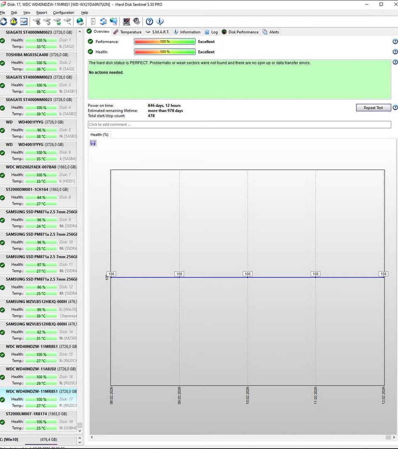Click the globe icon in toolbar
Viewport: 398px width, 449px height.
coord(80,22)
